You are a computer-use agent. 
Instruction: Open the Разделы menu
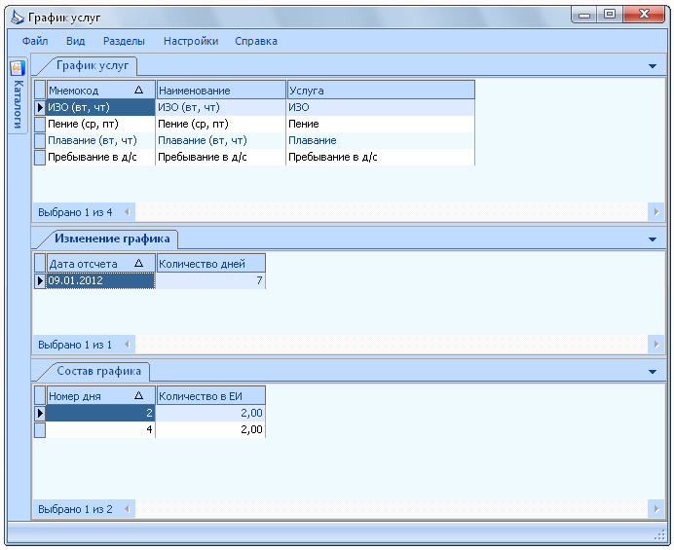(x=124, y=41)
